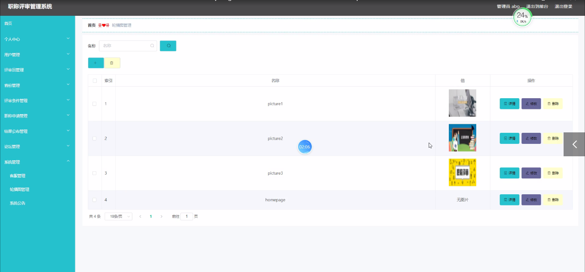Click the picture3 yellow thumbnail
The image size is (585, 272).
coord(463,173)
